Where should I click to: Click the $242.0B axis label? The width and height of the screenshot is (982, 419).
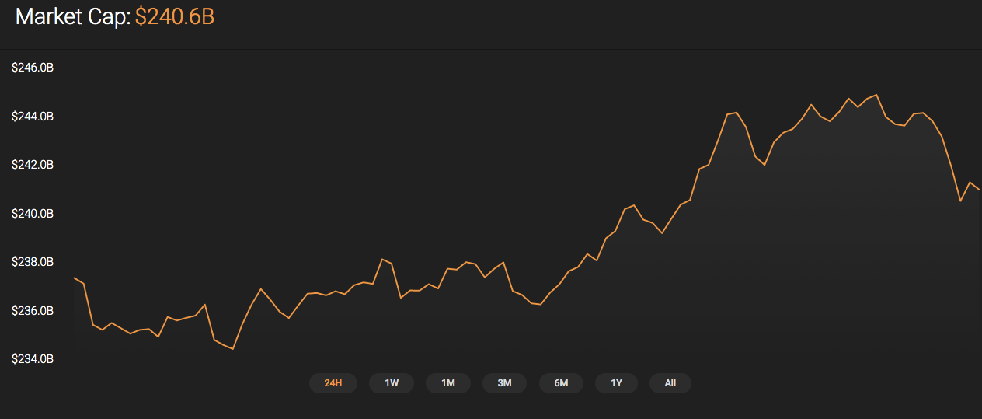click(x=33, y=165)
